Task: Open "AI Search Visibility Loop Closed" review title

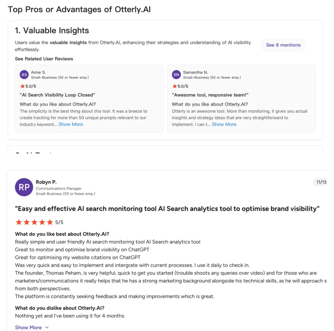Action: (x=57, y=95)
